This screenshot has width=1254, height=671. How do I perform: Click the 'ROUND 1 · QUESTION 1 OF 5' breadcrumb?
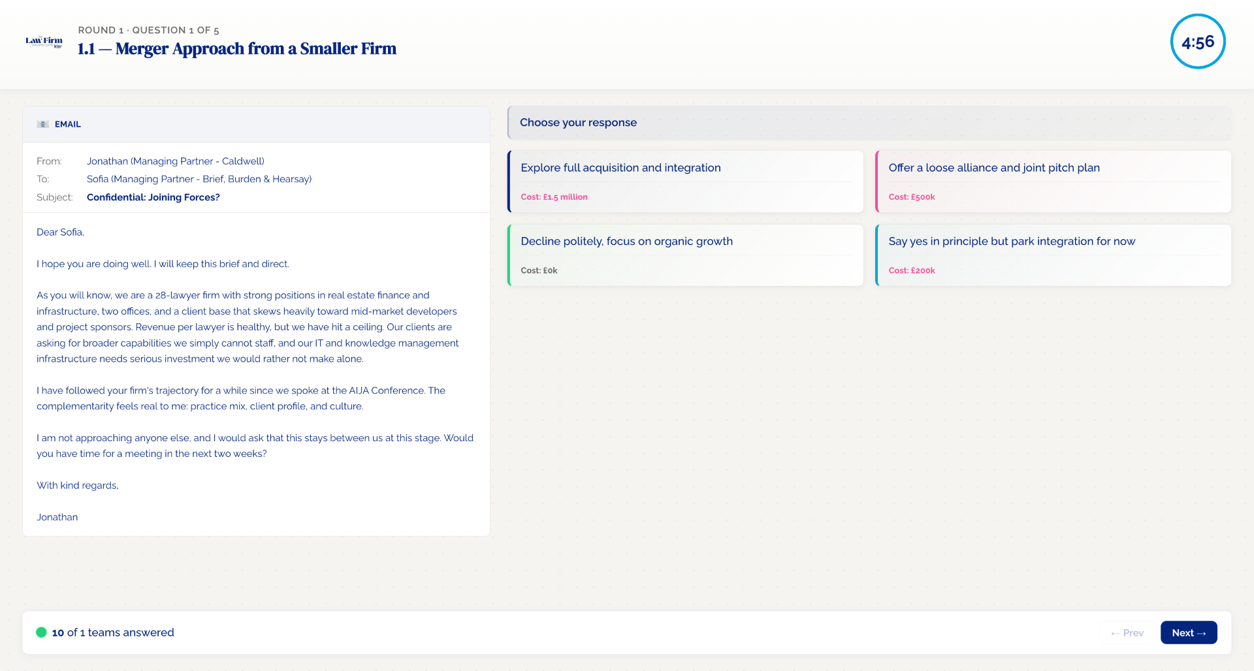[x=148, y=30]
